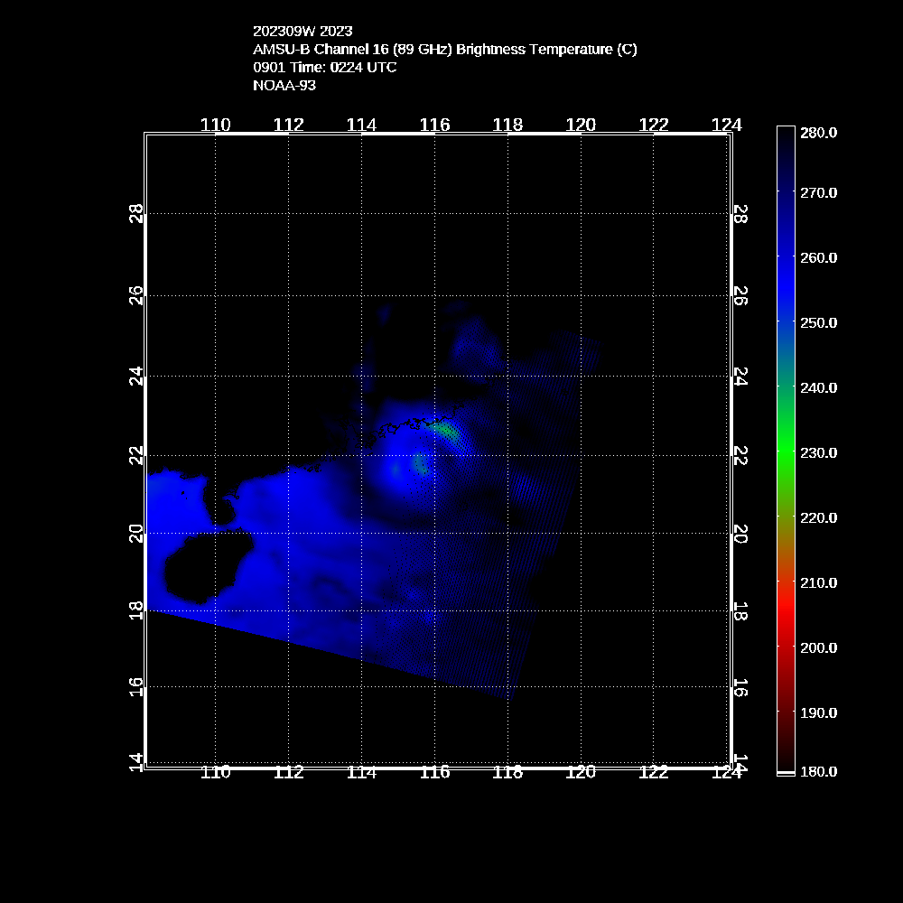Click latitude 20 on the left axis

(x=136, y=534)
